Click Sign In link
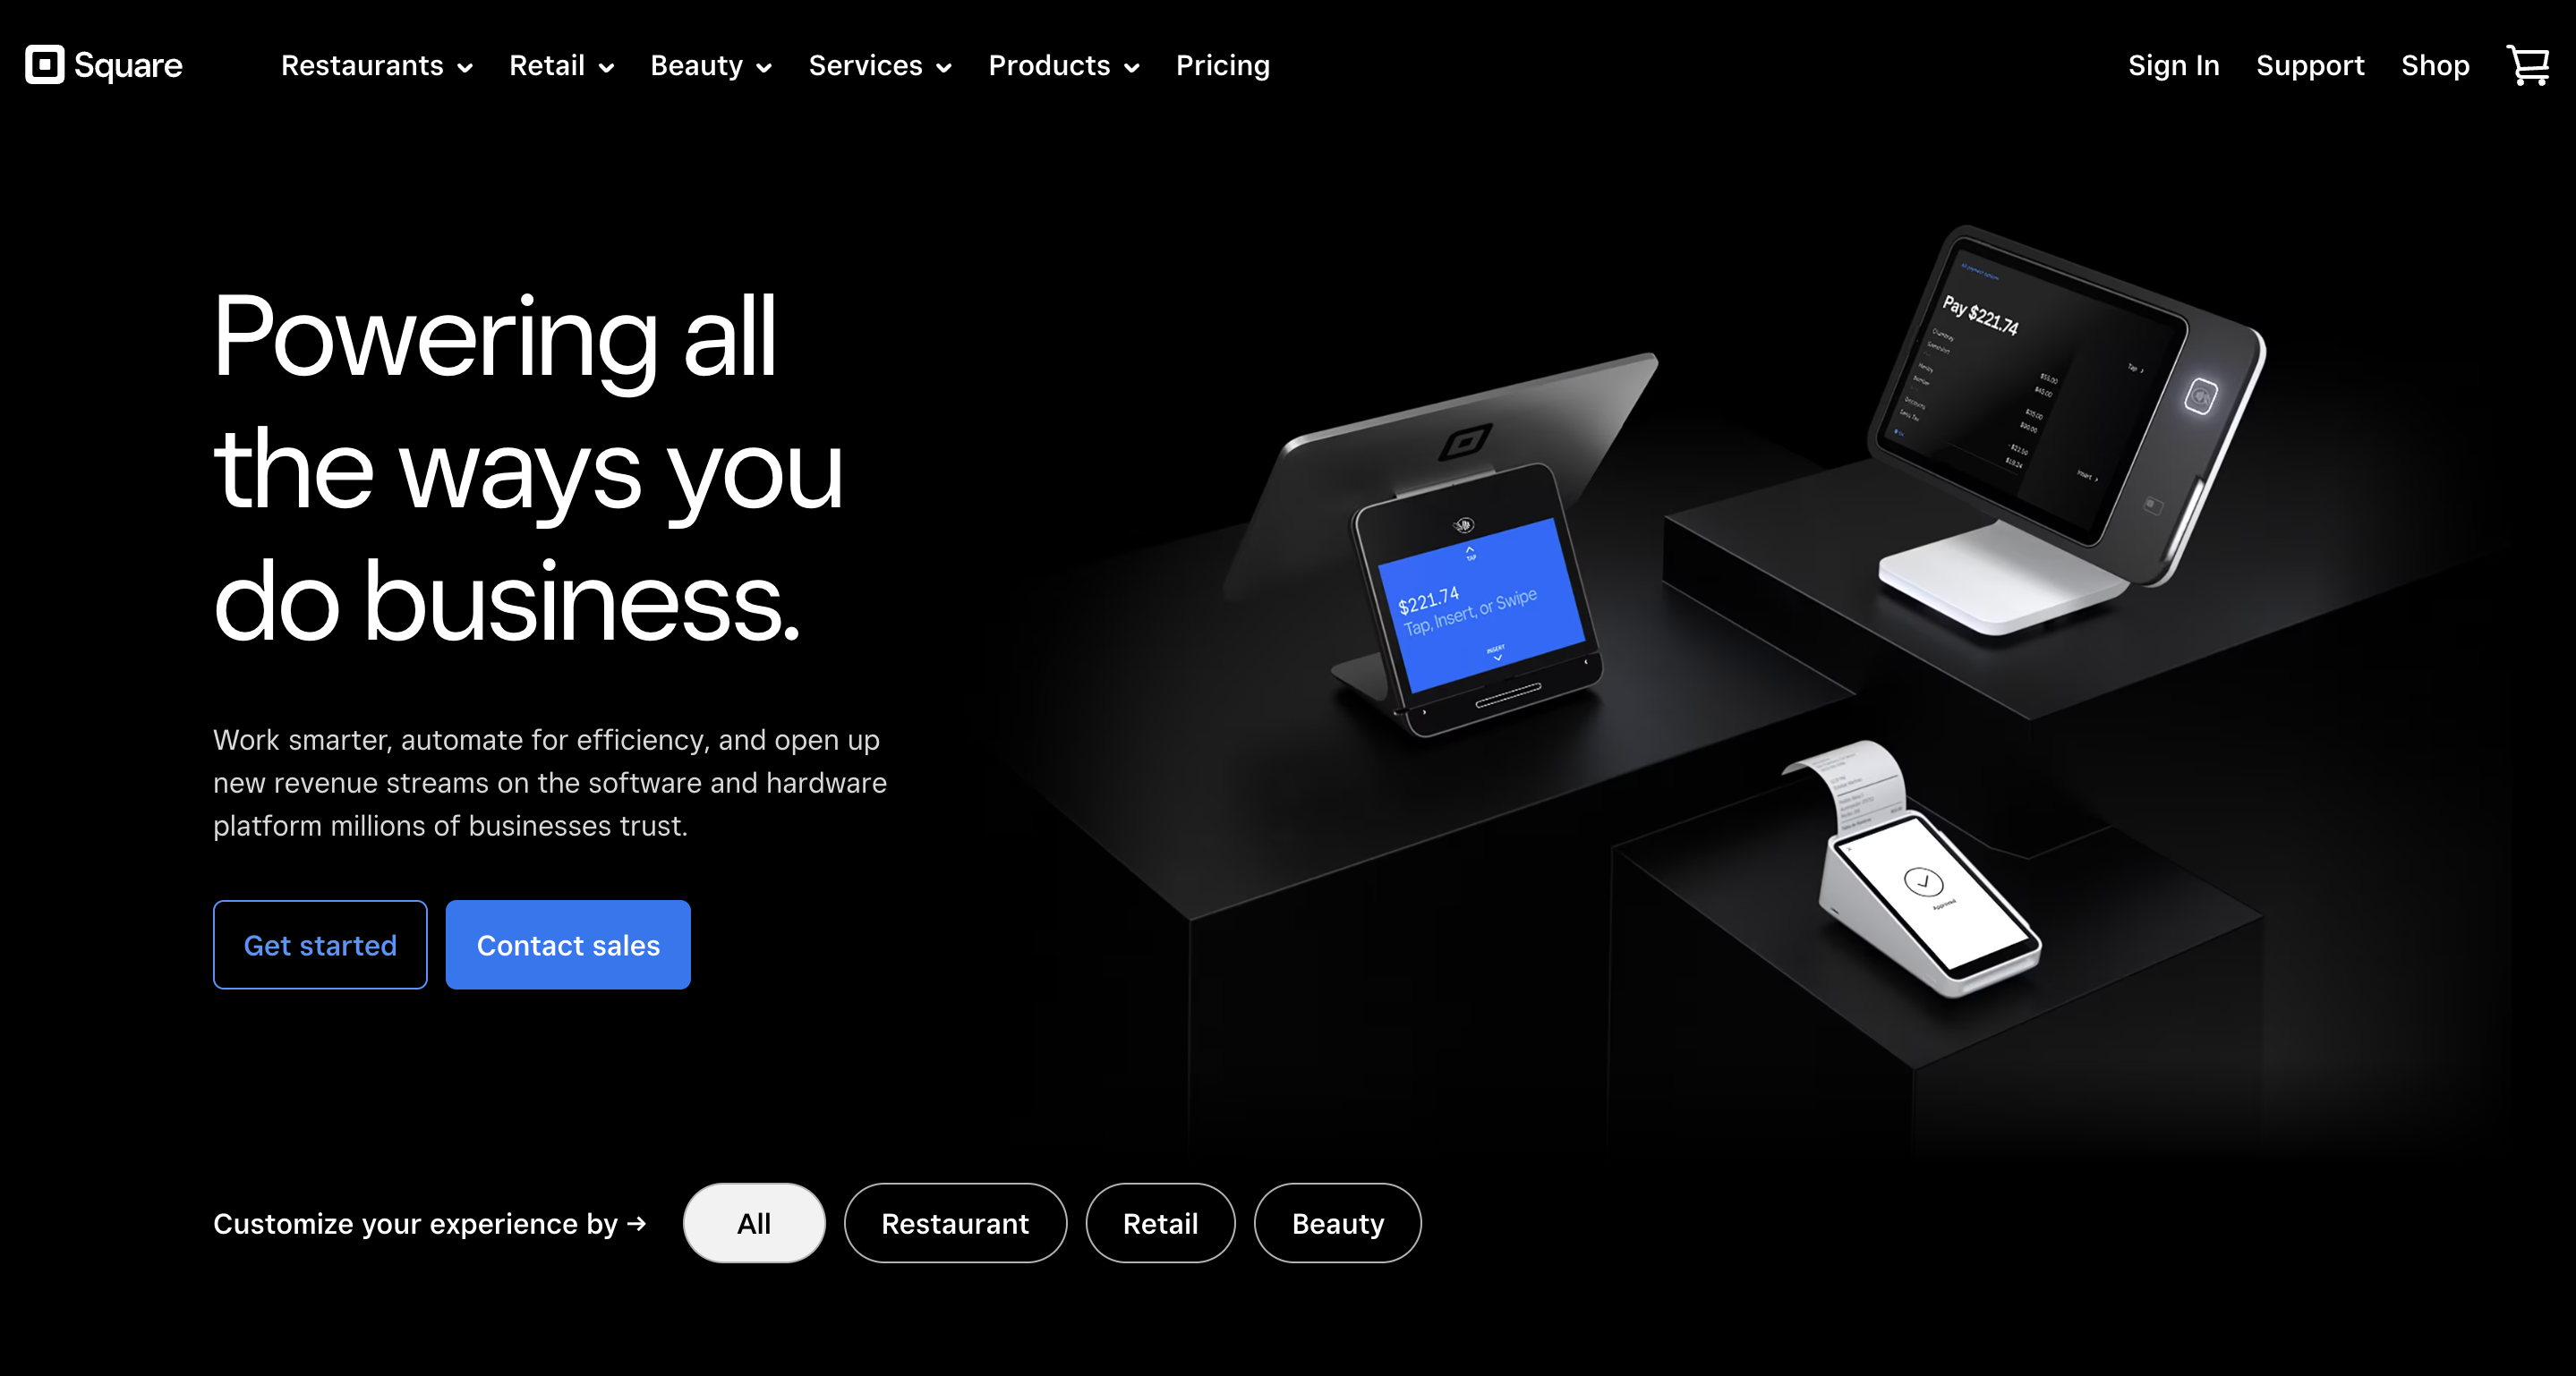 (2172, 66)
